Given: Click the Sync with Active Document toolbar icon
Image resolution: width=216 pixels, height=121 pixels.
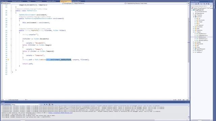Looking at the screenshot, I should pyautogui.click(x=204, y=4).
